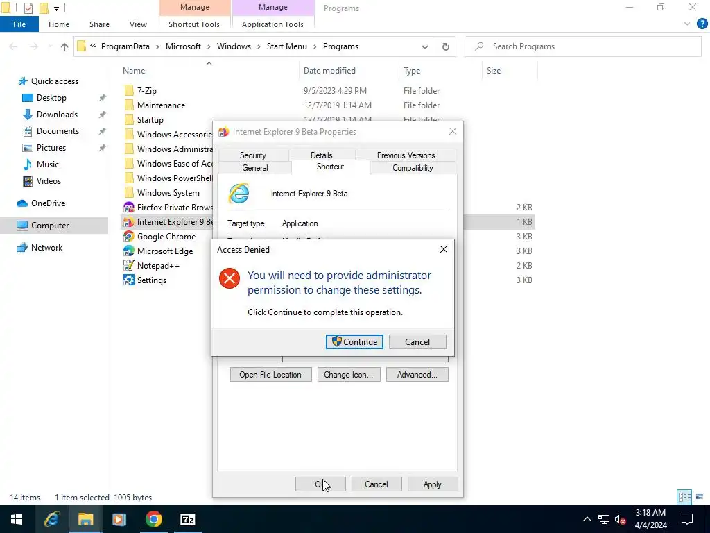
Task: Open the Compatibility tab
Action: coord(413,168)
